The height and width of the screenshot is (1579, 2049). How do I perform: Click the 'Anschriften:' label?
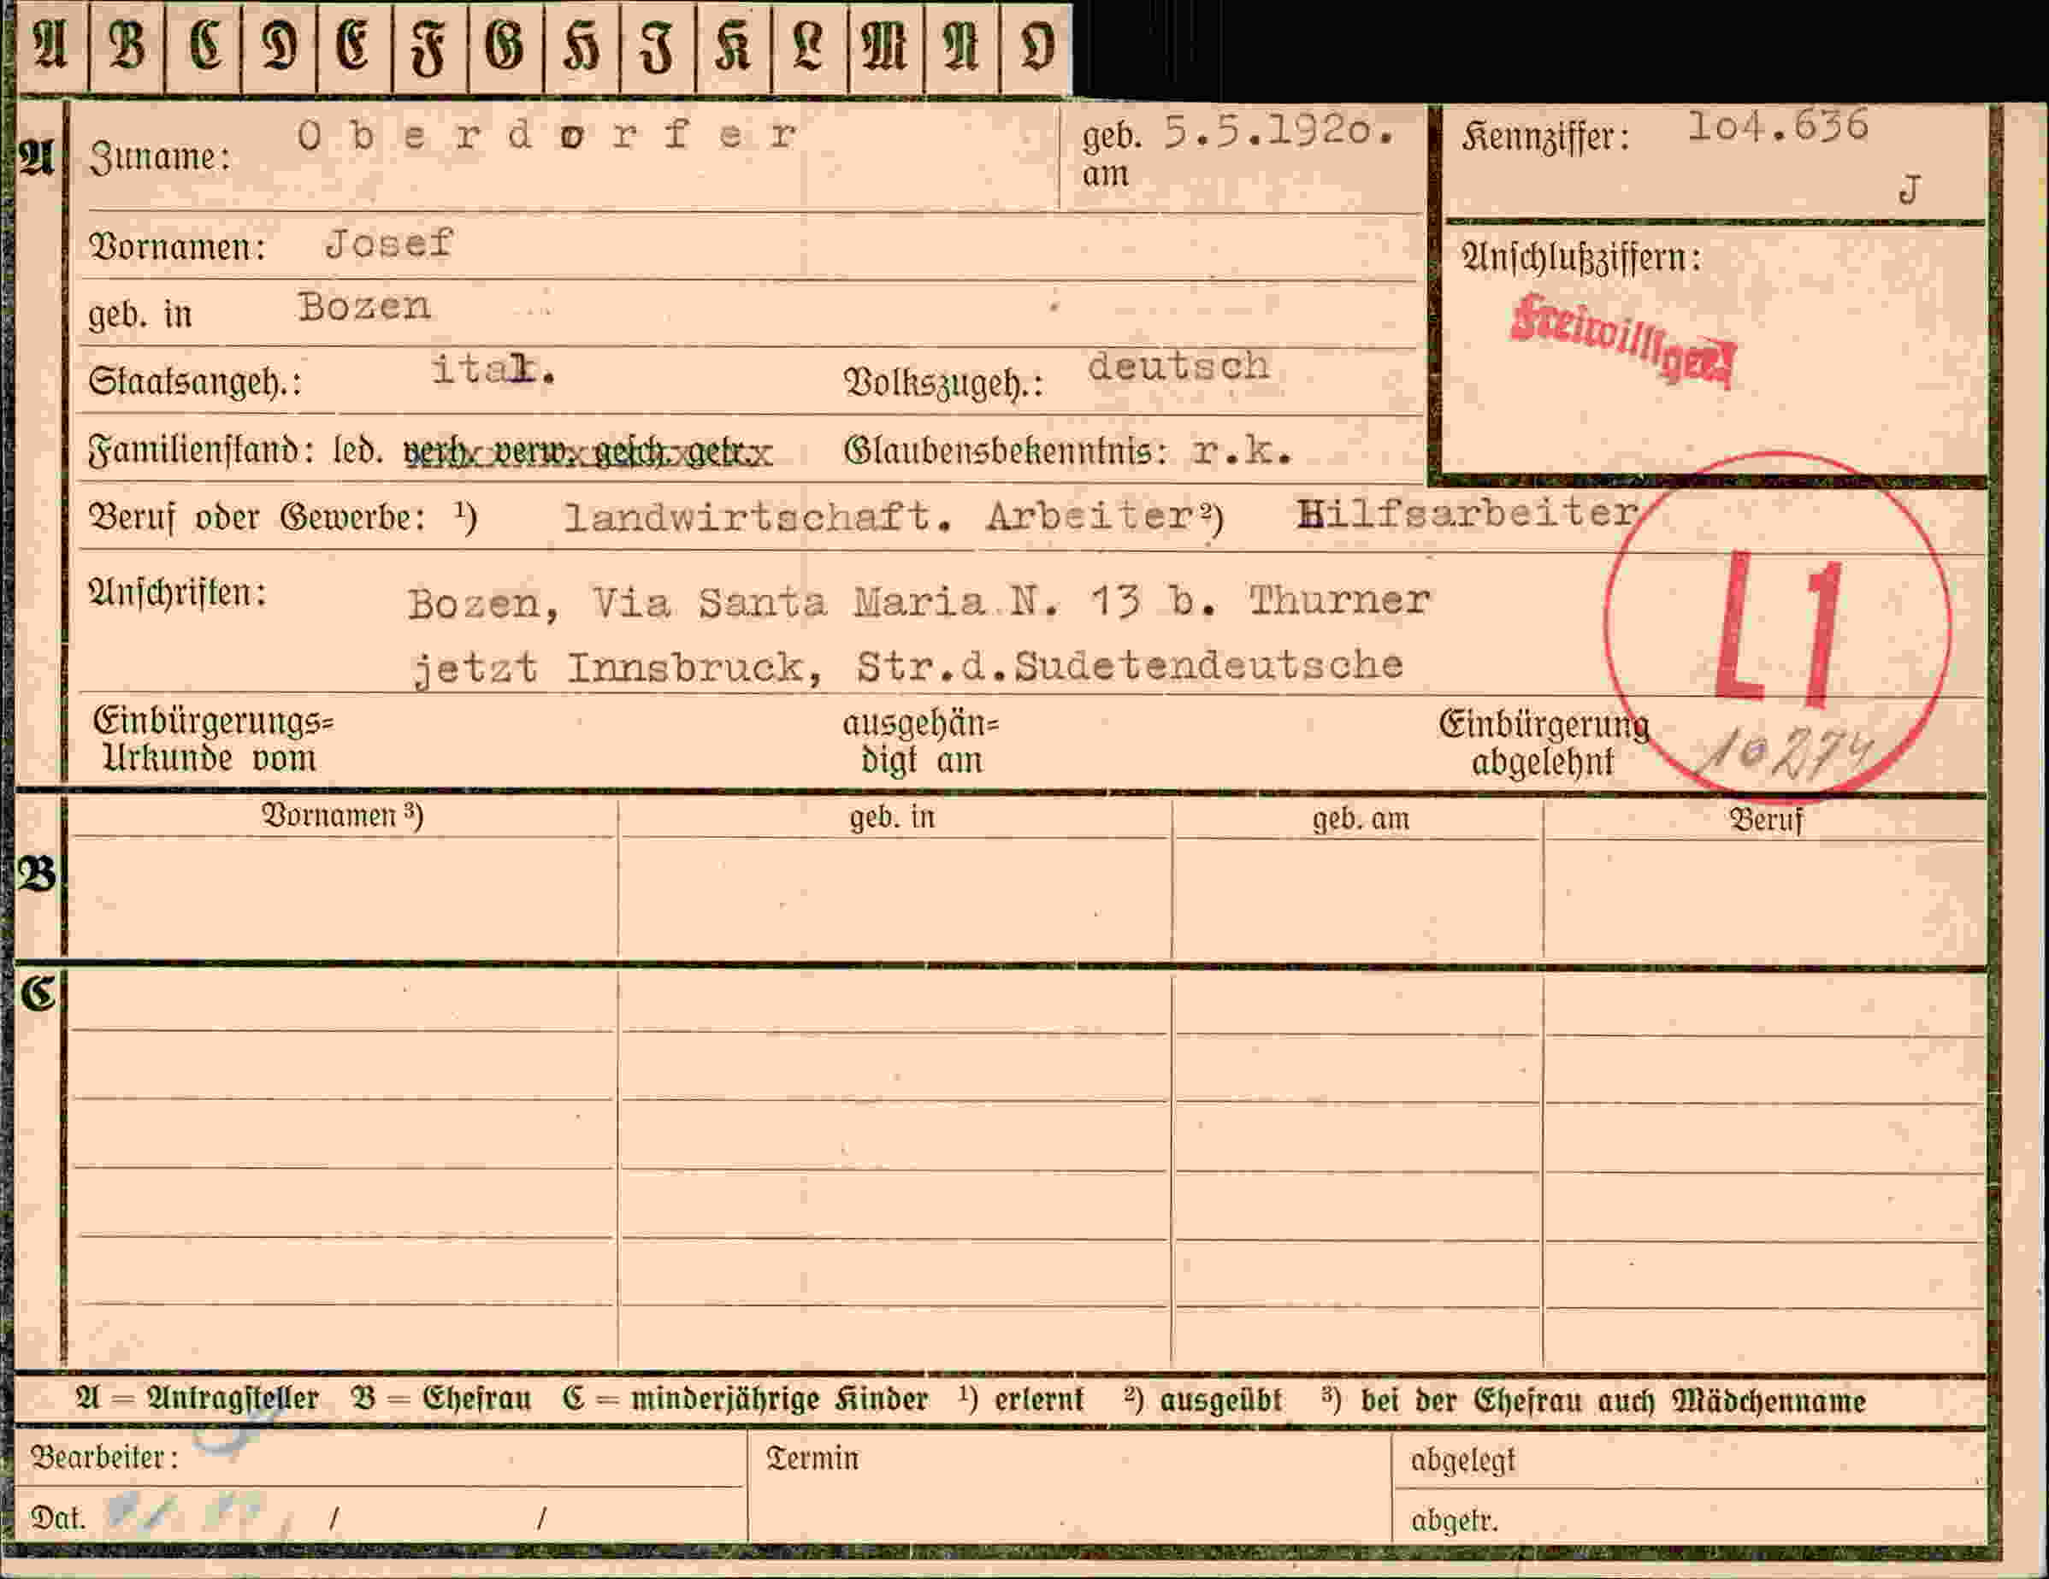[x=177, y=592]
